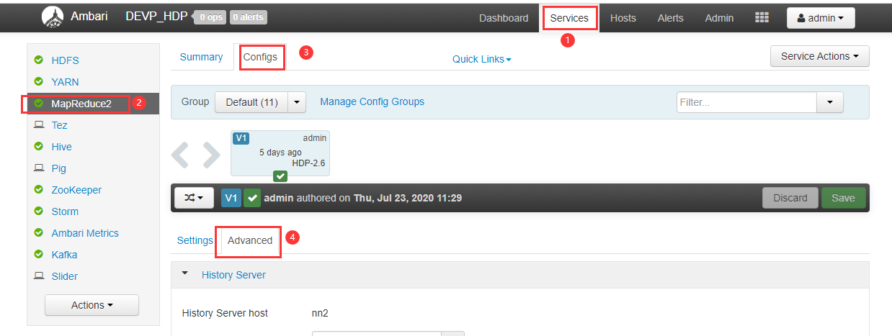Click the Ambari Metrics status icon
Viewport: 892px width, 336px height.
(x=39, y=233)
